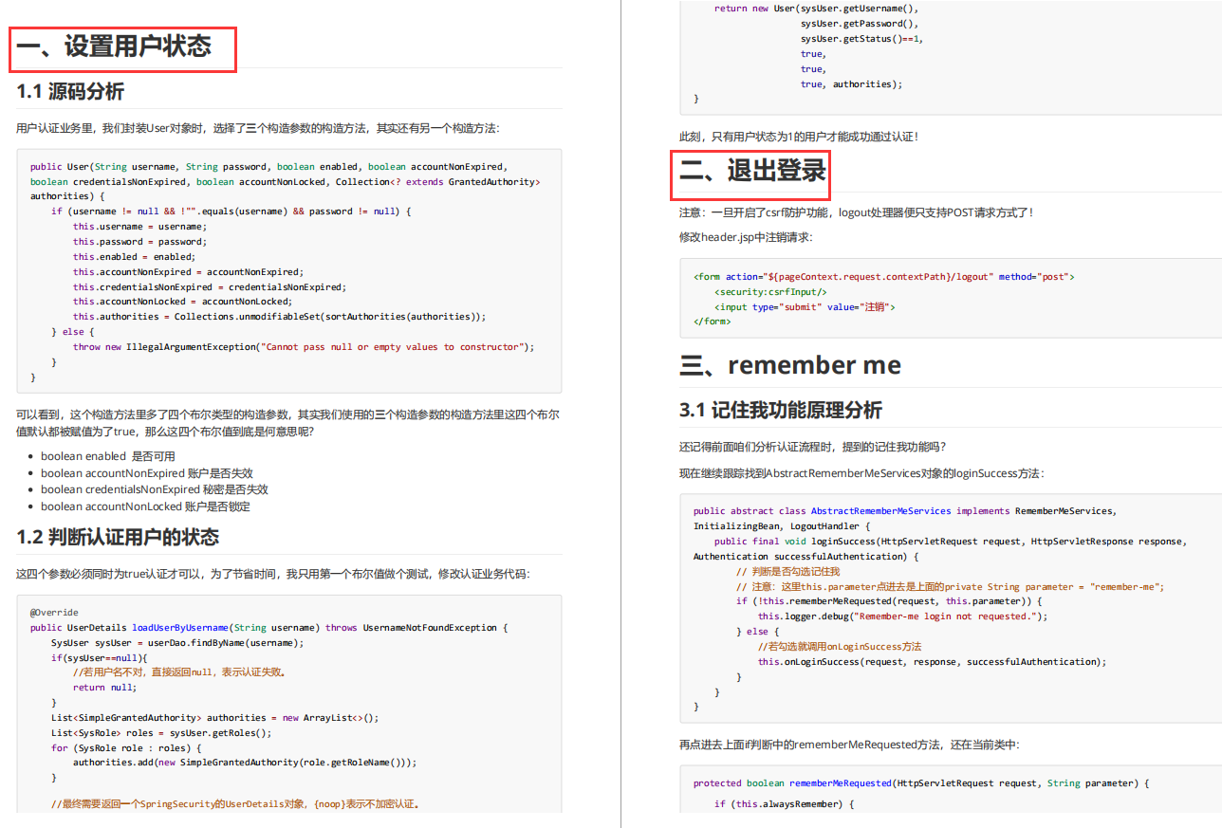
Task: Click the bullet boolean accountNonLocked 账户是否锁定
Action: [x=145, y=506]
